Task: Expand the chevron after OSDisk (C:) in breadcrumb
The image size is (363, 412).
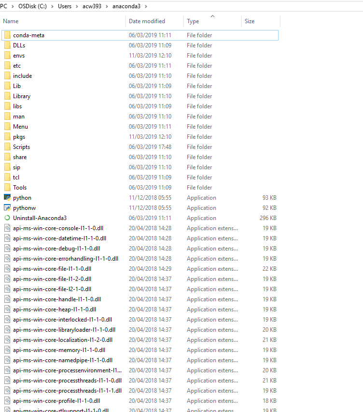Action: (52, 6)
